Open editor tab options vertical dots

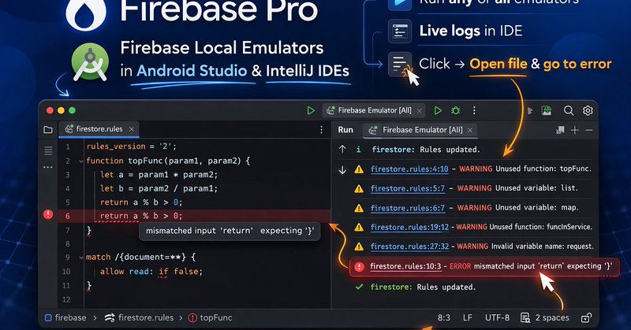pyautogui.click(x=321, y=129)
